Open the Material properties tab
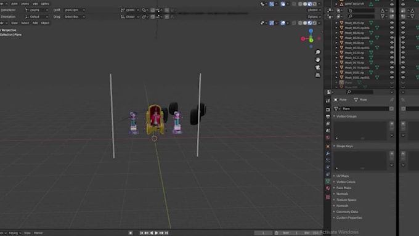 pyautogui.click(x=328, y=188)
